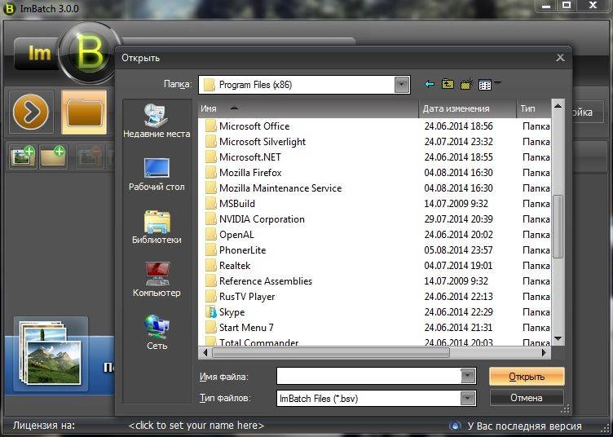Click the orange run arrow button
613x437 pixels.
tap(31, 113)
